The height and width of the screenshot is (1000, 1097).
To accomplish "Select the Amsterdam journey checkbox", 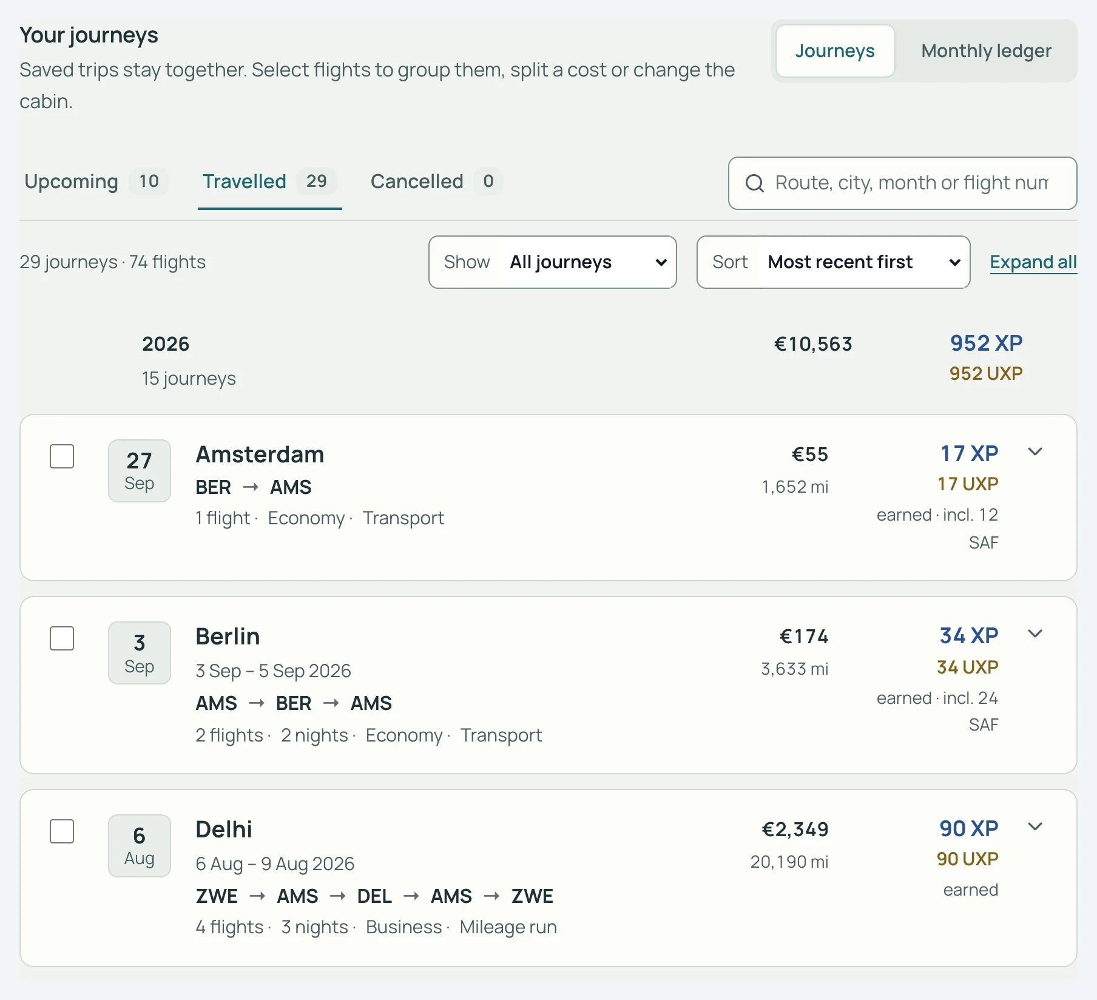I will tap(62, 456).
